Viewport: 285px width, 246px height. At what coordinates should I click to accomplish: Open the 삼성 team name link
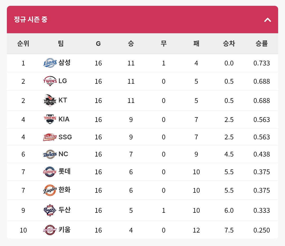point(65,63)
